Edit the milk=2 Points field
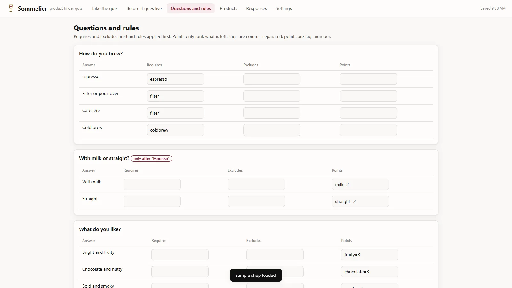Image resolution: width=512 pixels, height=288 pixels. tap(360, 184)
